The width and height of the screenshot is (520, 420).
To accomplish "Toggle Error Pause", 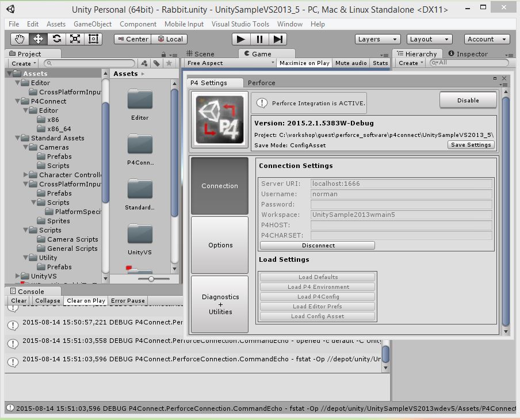I will tap(128, 300).
